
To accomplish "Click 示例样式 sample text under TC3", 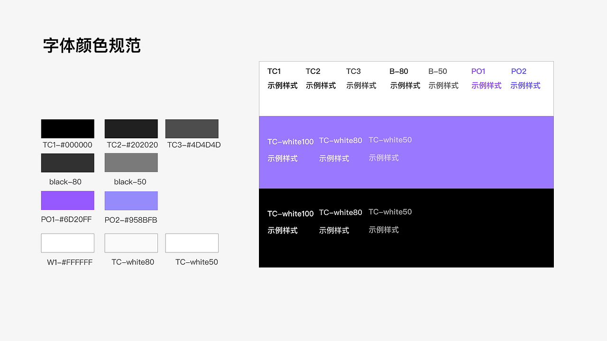I will 361,86.
